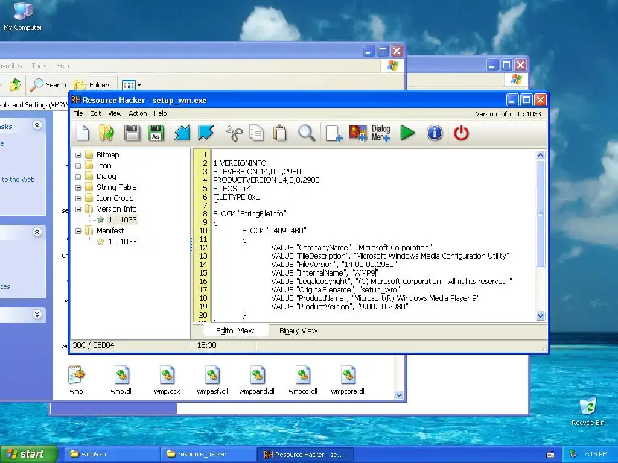Screen dimensions: 618x463
Task: Click the export resource blue arrow icon
Action: click(x=206, y=133)
